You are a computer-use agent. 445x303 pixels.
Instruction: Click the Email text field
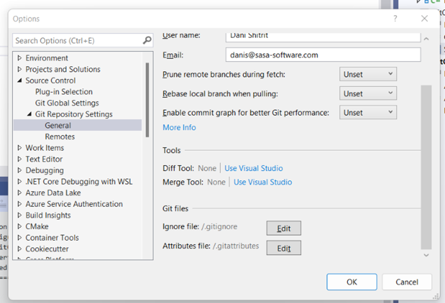pyautogui.click(x=323, y=55)
